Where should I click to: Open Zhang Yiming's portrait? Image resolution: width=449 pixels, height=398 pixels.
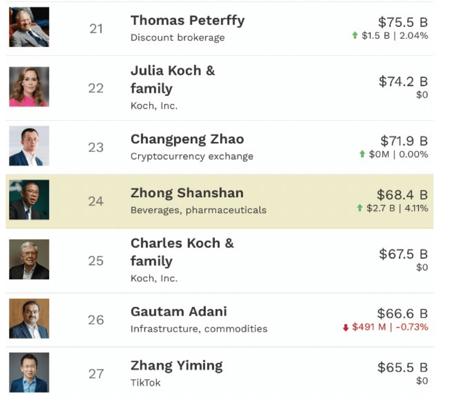click(29, 373)
